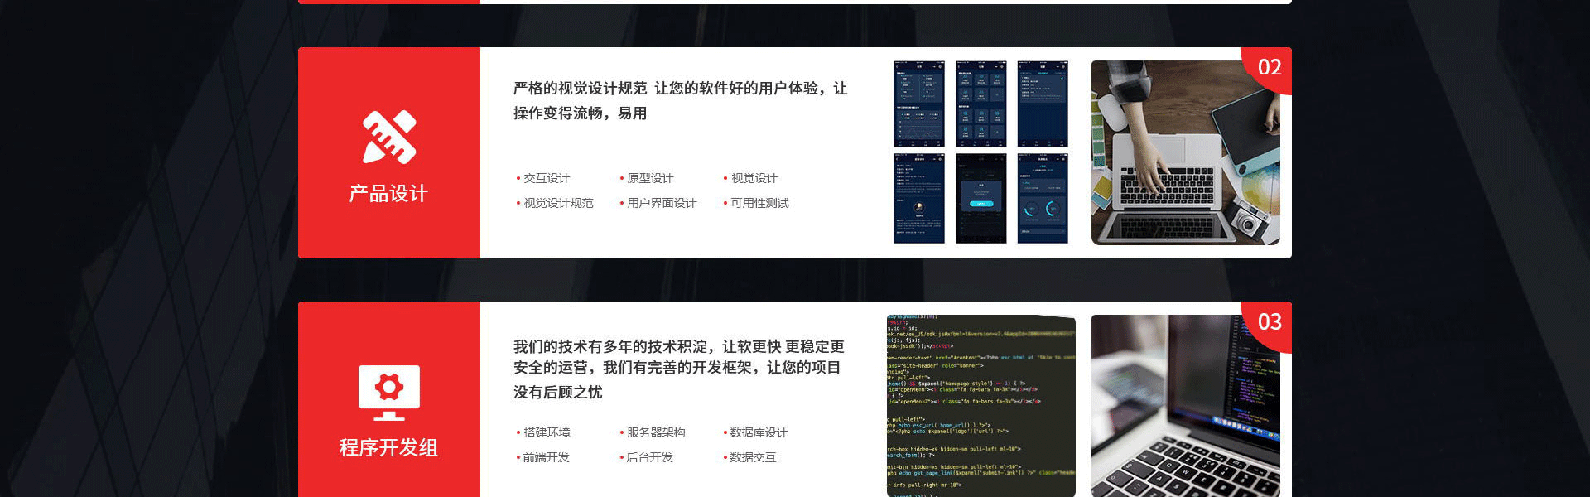Click the 搭建环境 list item
The image size is (1590, 497).
pyautogui.click(x=547, y=432)
